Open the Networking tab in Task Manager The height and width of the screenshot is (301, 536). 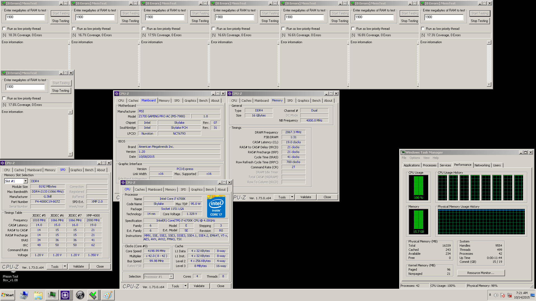(482, 165)
